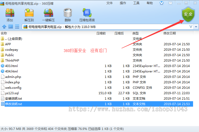The image size is (199, 132).
Task: Click the index.php file icon
Action: click(x=3, y=82)
